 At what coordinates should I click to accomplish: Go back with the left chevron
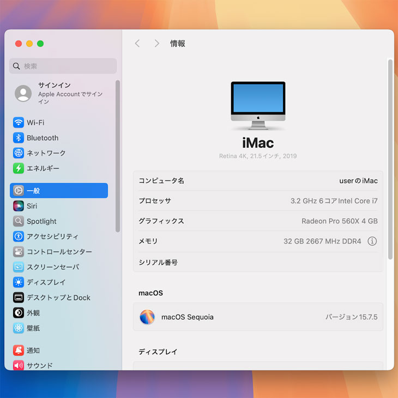tap(137, 44)
